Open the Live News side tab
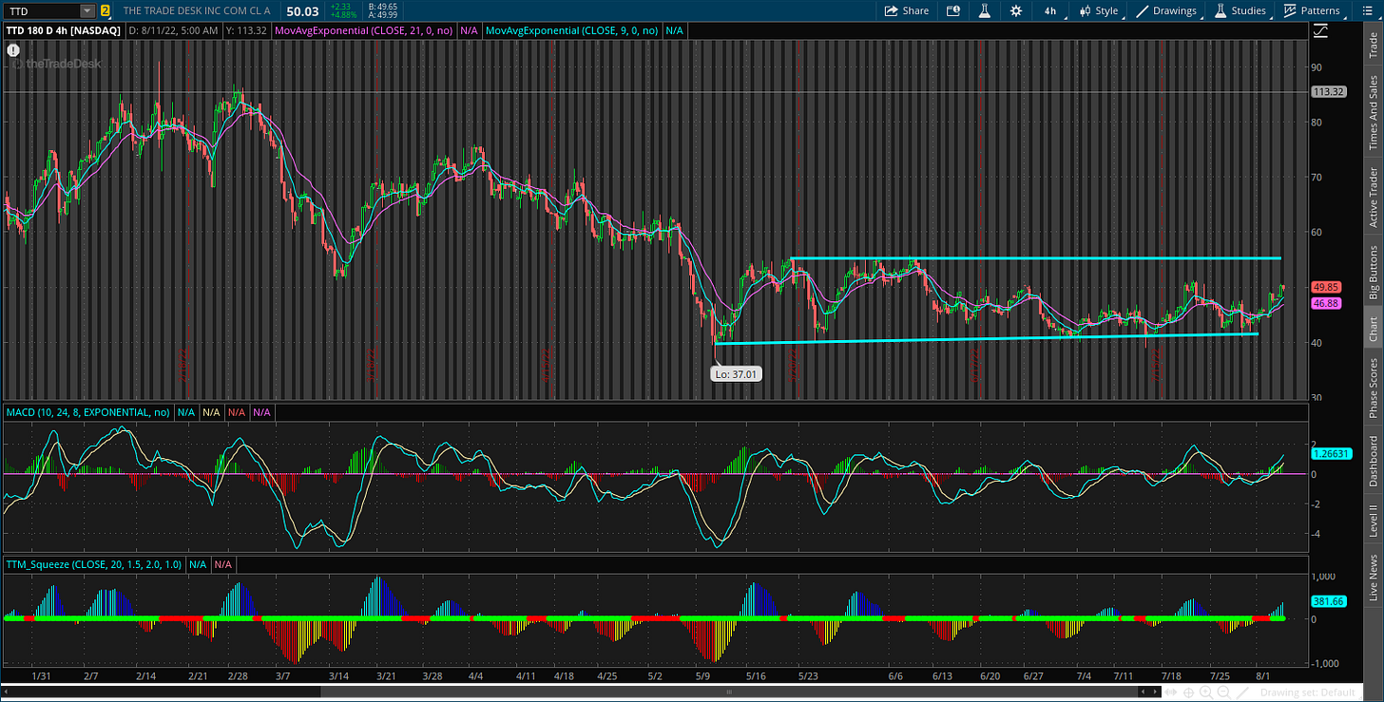Viewport: 1384px width, 702px height. tap(1373, 578)
